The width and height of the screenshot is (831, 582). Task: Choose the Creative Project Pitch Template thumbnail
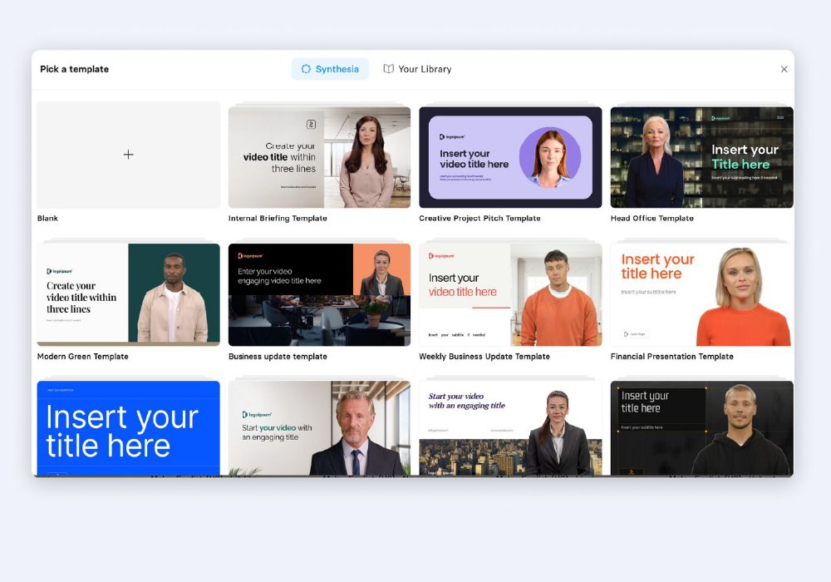pyautogui.click(x=510, y=157)
